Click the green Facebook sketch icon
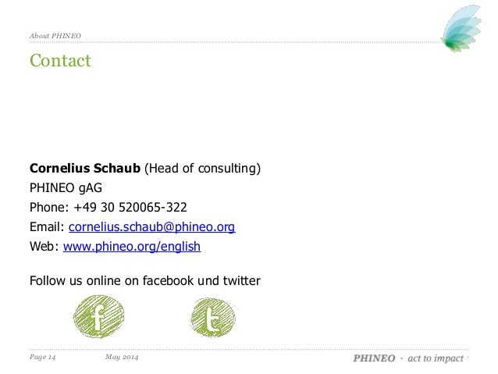498x374 pixels. pos(99,316)
